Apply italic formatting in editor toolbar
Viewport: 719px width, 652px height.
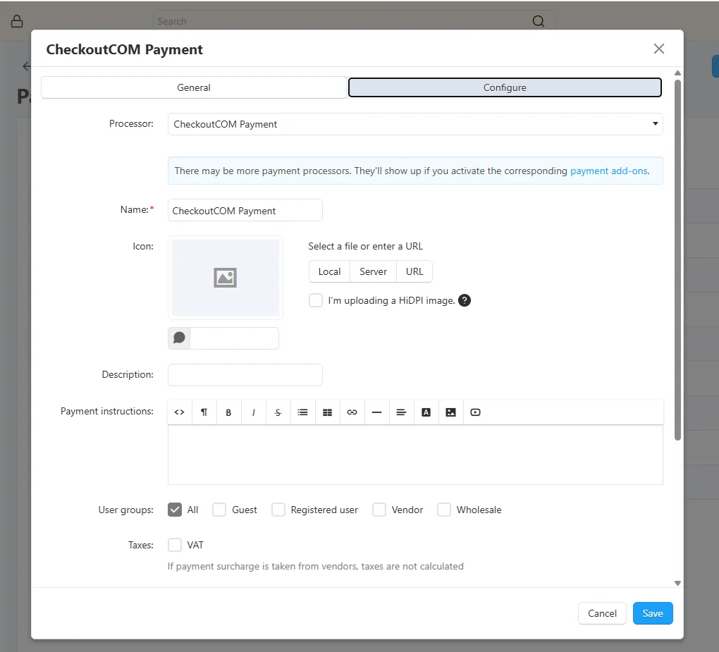click(x=253, y=412)
